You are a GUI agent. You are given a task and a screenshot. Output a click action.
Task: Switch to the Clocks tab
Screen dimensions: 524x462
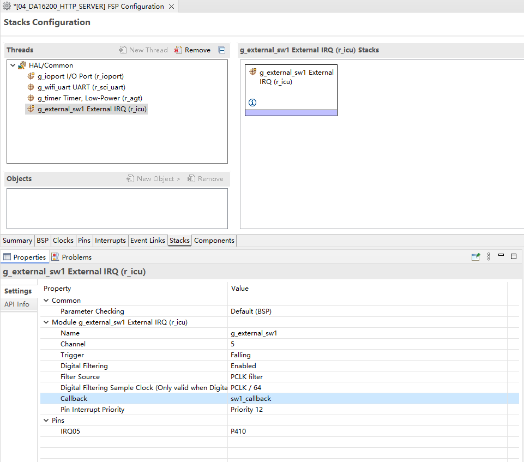(63, 241)
